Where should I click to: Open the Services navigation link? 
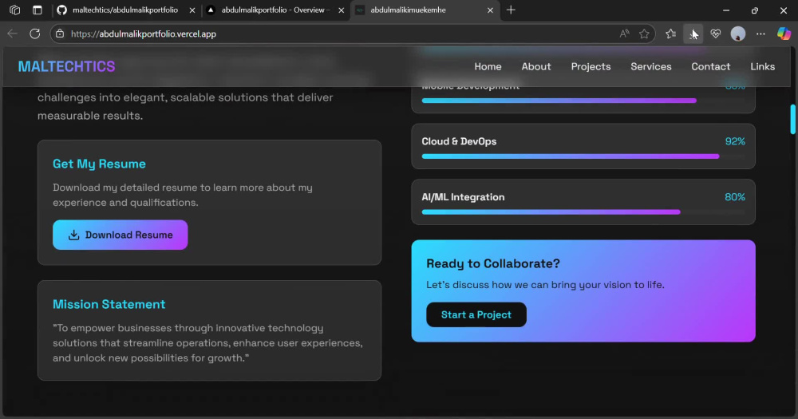point(651,67)
